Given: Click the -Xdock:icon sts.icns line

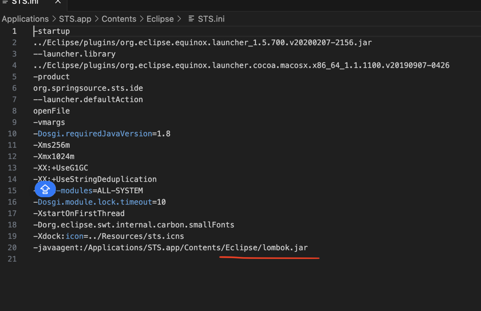Looking at the screenshot, I should (x=109, y=236).
